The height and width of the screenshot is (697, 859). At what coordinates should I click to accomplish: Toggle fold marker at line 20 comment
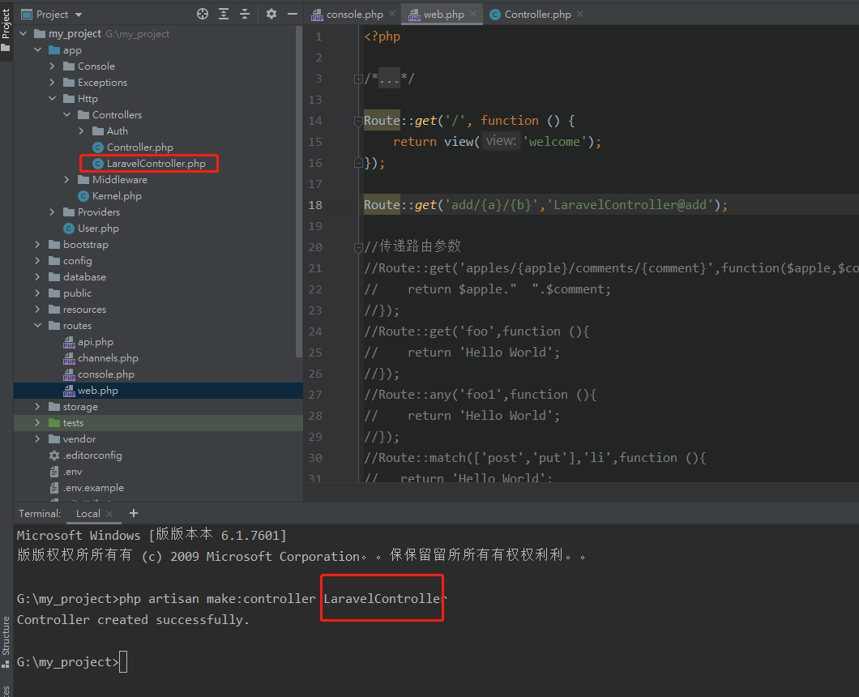358,247
